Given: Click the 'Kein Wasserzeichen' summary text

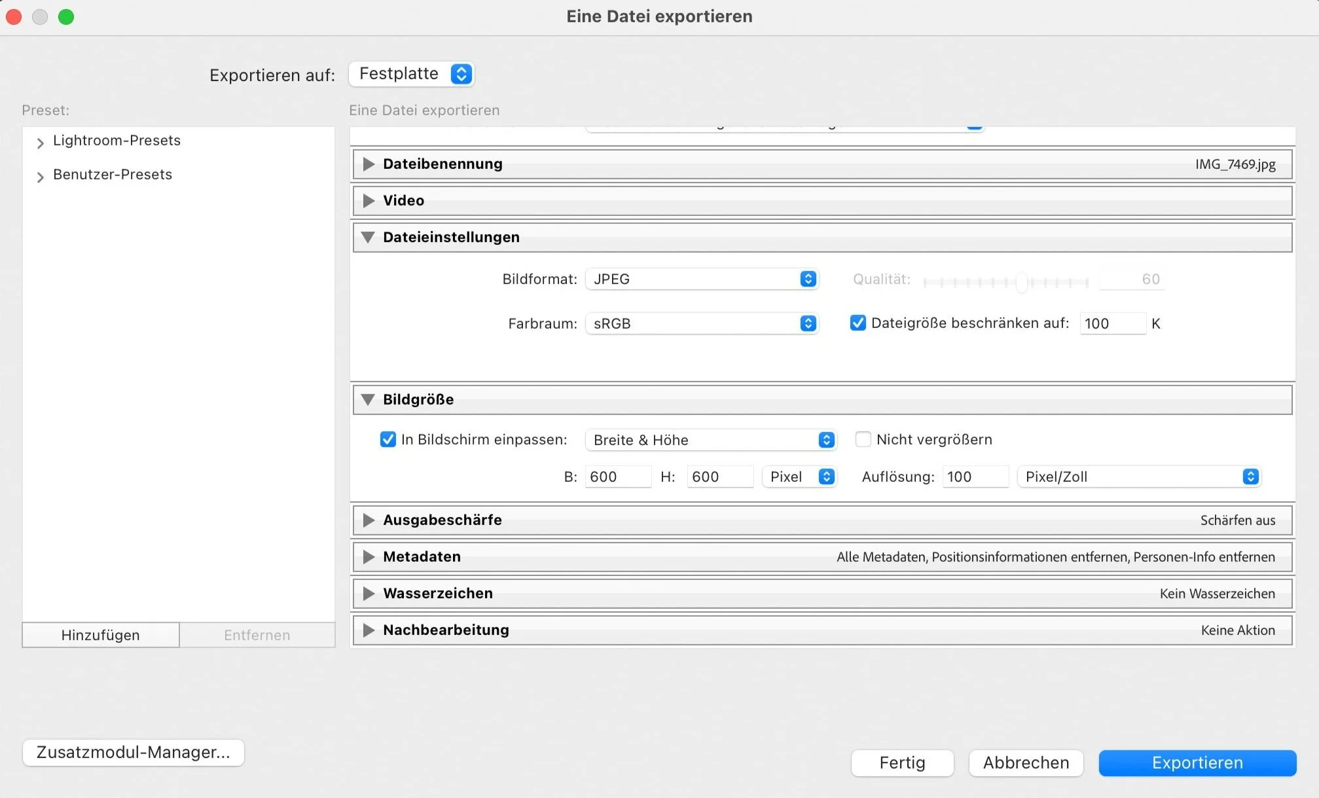Looking at the screenshot, I should (1218, 594).
